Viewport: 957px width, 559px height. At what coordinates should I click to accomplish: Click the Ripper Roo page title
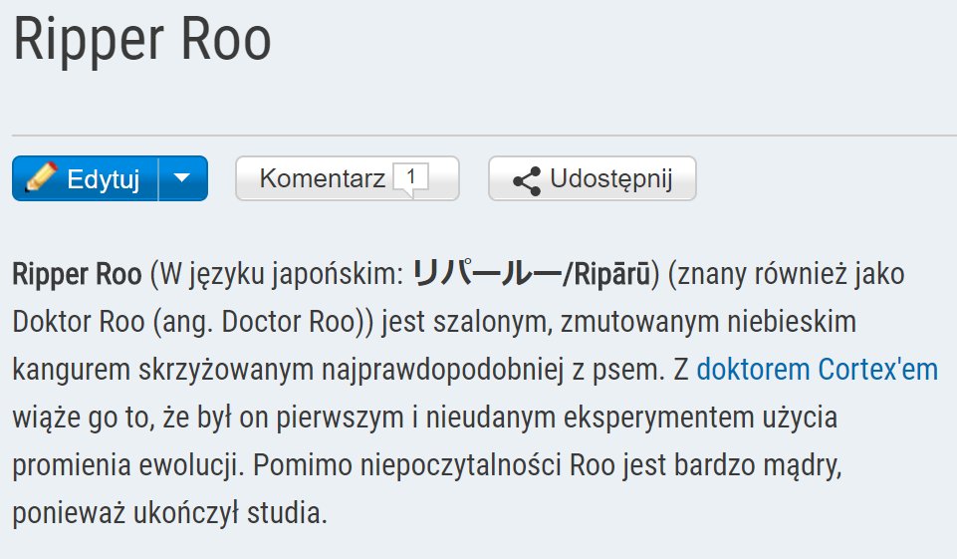pos(141,40)
